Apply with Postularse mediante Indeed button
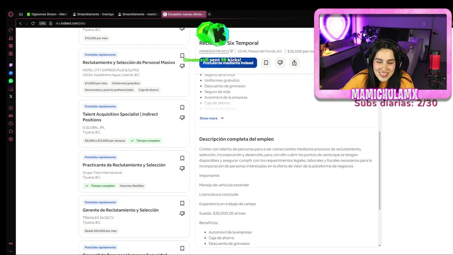Viewport: 453px width, 255px height. [x=228, y=63]
